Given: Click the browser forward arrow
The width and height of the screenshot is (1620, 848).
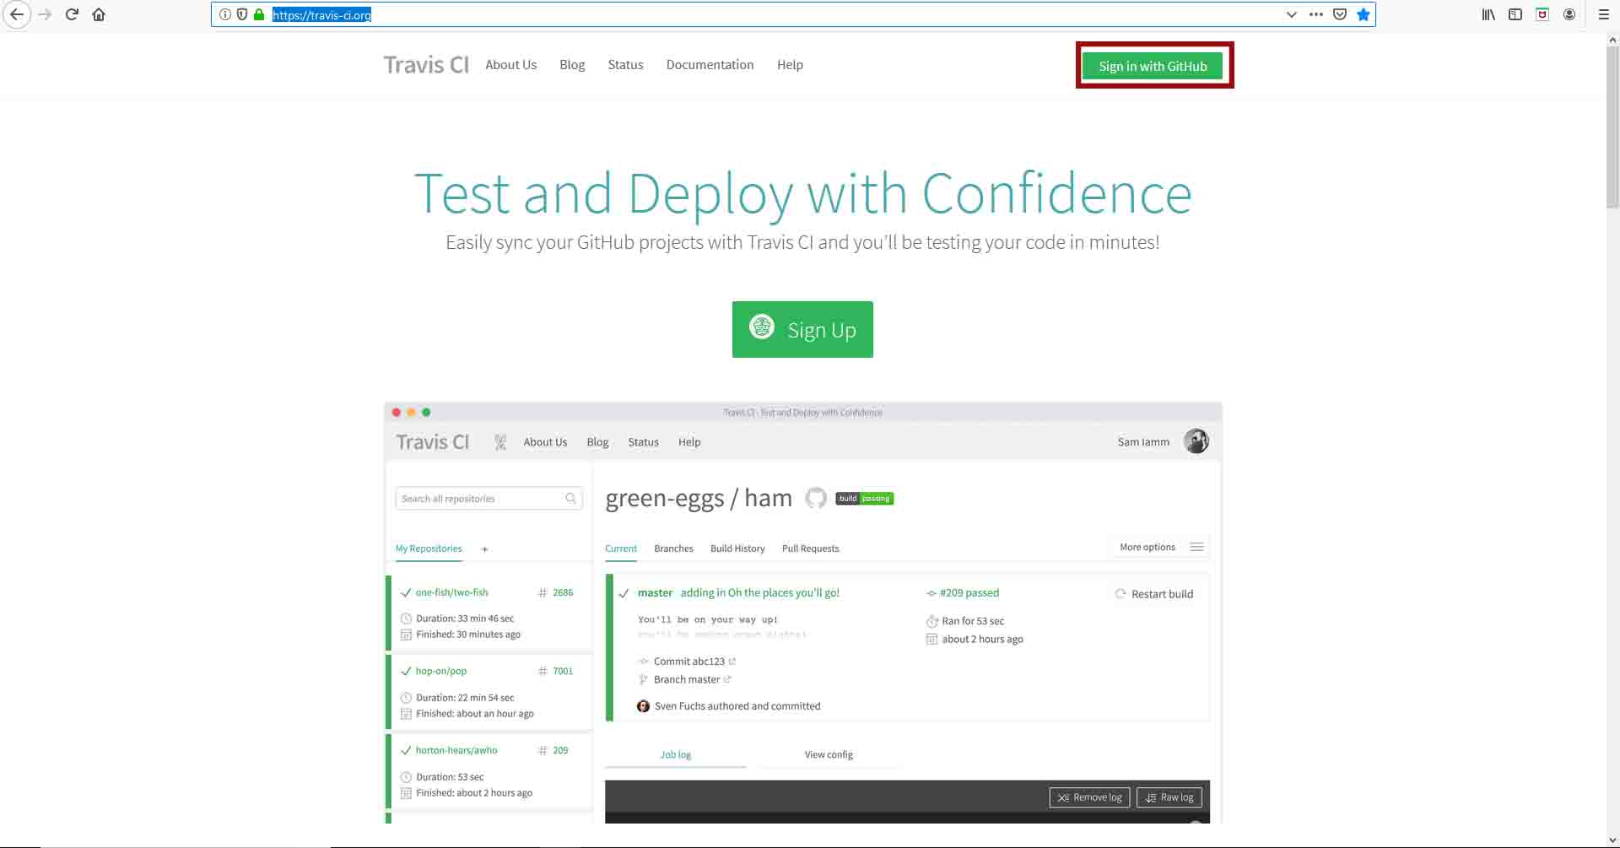Looking at the screenshot, I should [x=45, y=14].
